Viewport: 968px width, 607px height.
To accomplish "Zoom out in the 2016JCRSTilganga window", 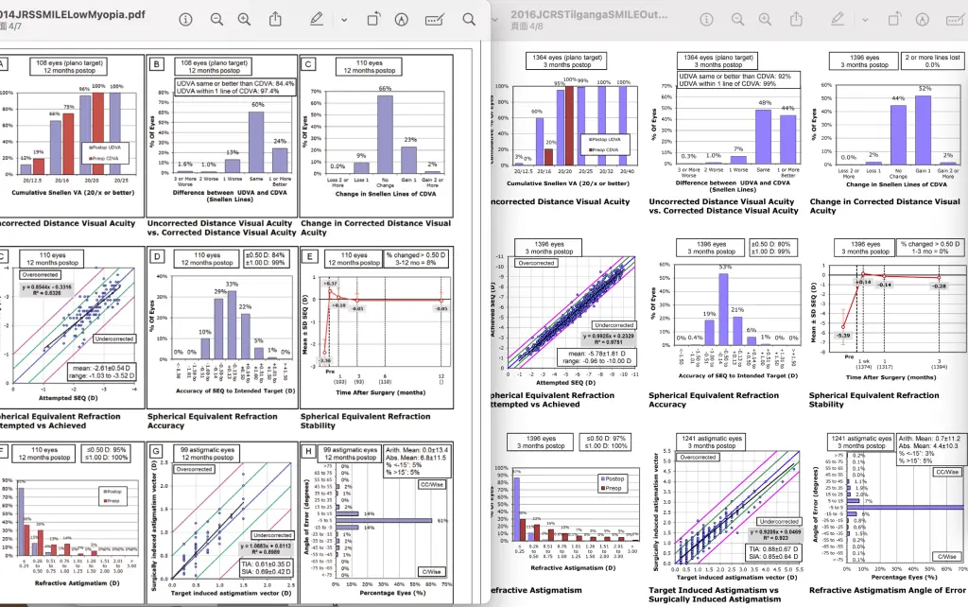I will (737, 20).
